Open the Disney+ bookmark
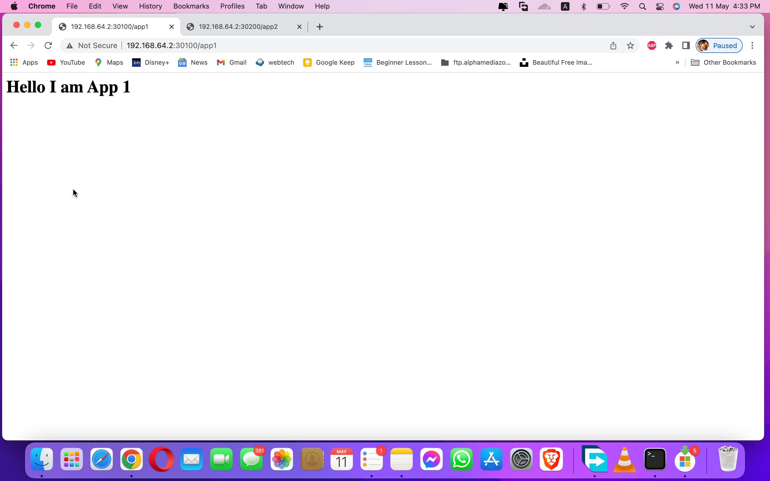The height and width of the screenshot is (481, 770). point(151,63)
